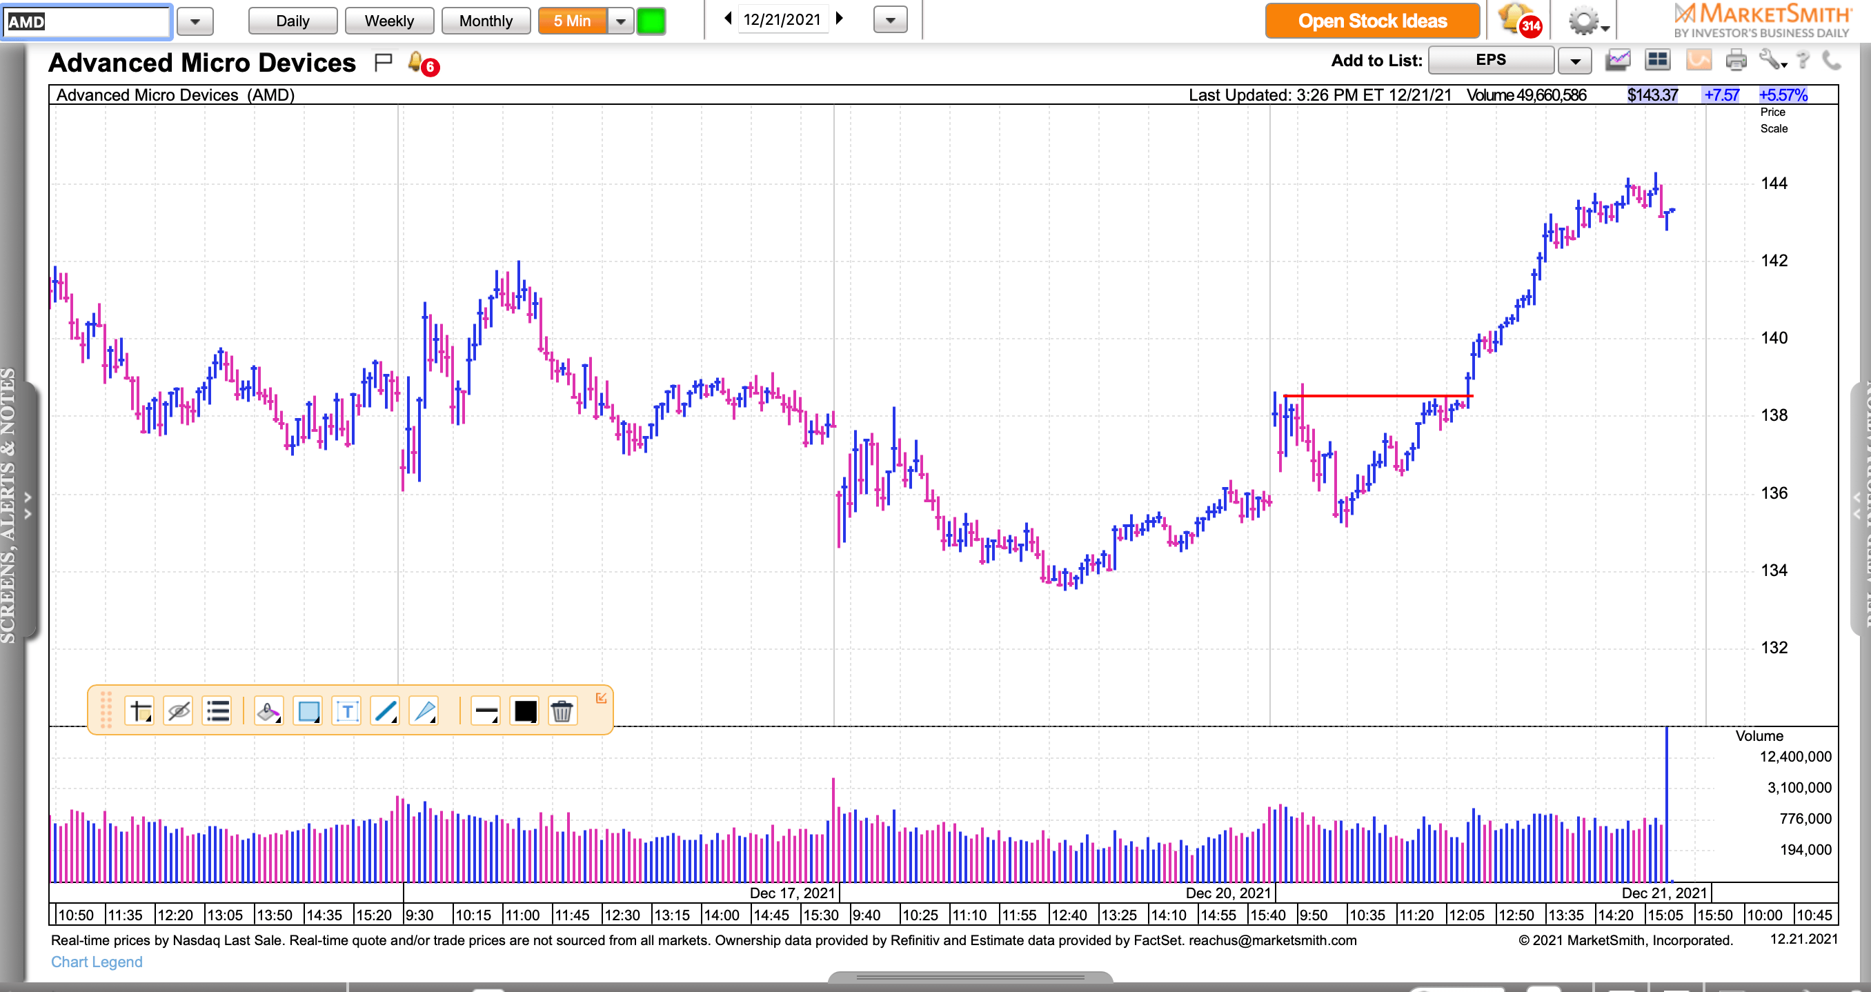Viewport: 1871px width, 992px height.
Task: Click the Volume scale label
Action: pos(1759,735)
